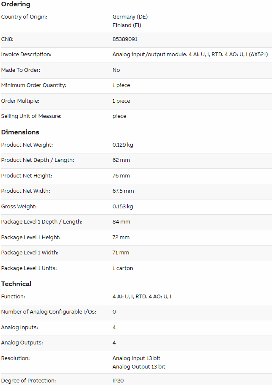Click the Function value in Technical section

coord(142,297)
